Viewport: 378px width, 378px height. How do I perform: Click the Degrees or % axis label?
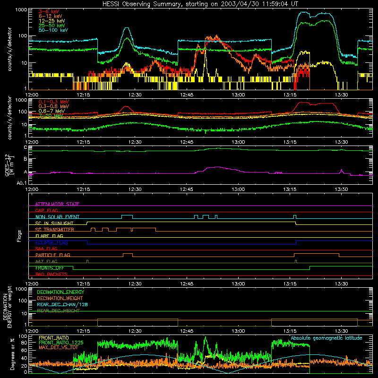(x=12, y=354)
